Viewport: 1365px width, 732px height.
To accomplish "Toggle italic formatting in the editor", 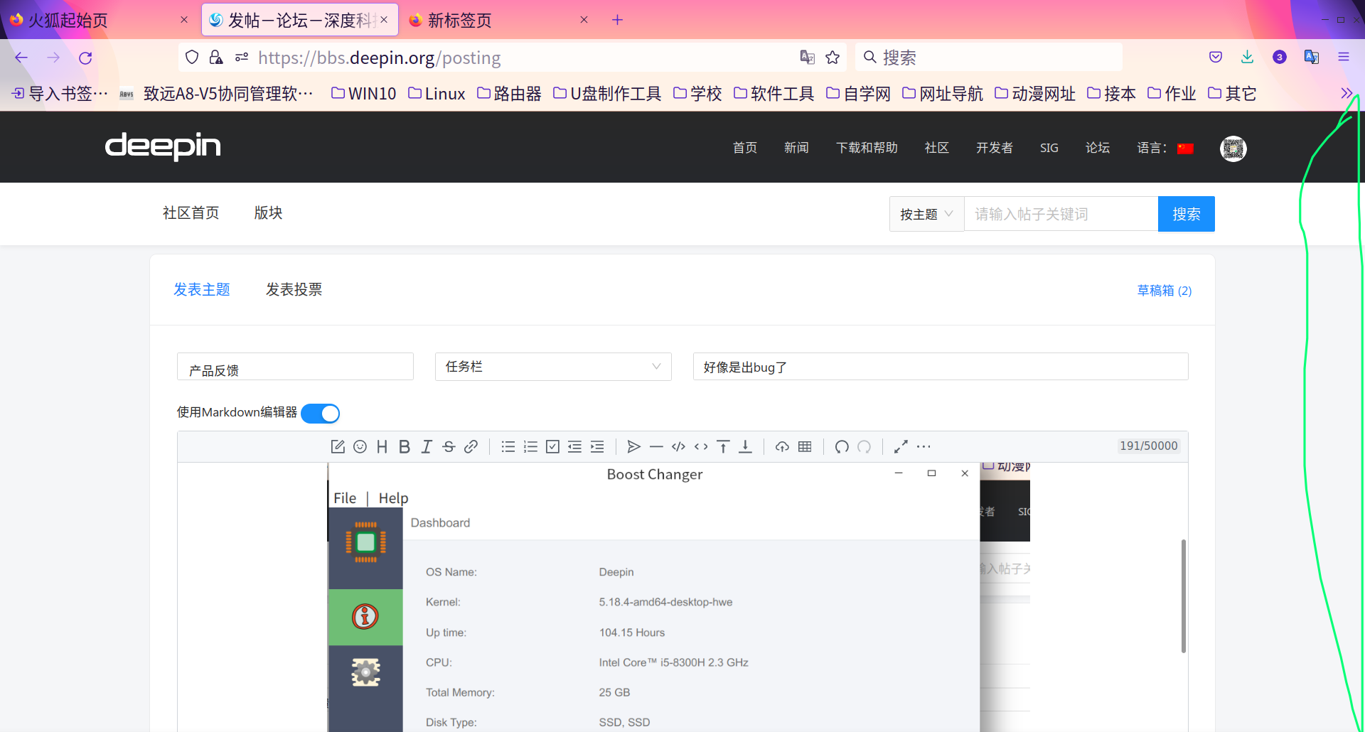I will pyautogui.click(x=427, y=446).
